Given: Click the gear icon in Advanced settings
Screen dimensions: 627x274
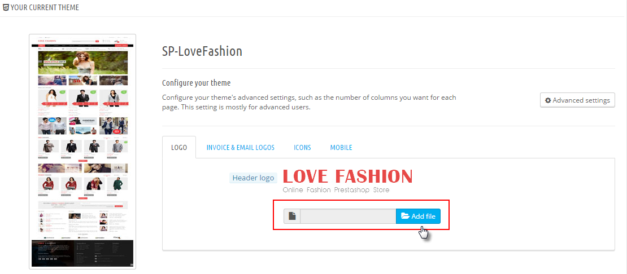Looking at the screenshot, I should tap(547, 100).
